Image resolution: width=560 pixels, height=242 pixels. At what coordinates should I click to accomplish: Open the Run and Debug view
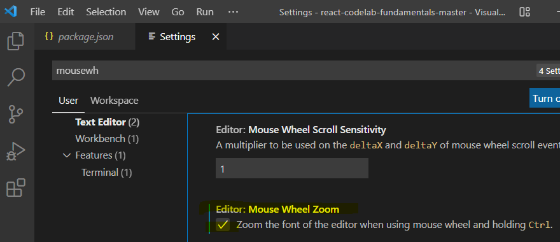[x=16, y=151]
